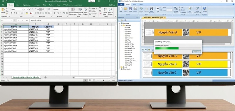Image resolution: width=235 pixels, height=111 pixels.
Task: Click the Sort & Filter icon in Excel
Action: (105, 9)
